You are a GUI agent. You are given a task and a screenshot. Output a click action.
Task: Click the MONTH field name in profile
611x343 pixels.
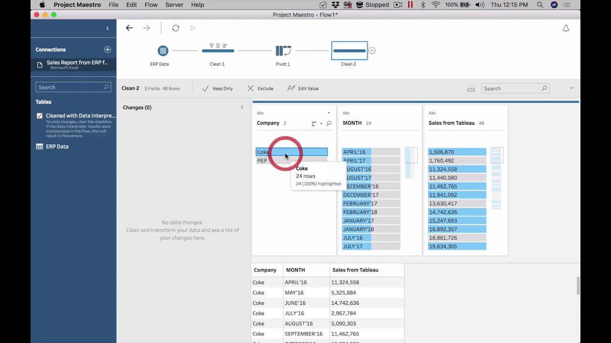(x=352, y=123)
